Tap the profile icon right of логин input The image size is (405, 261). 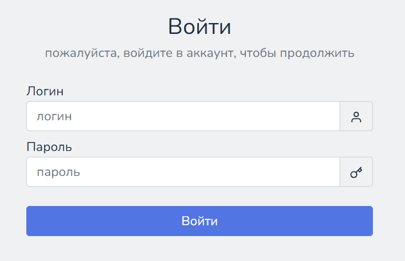pyautogui.click(x=356, y=116)
